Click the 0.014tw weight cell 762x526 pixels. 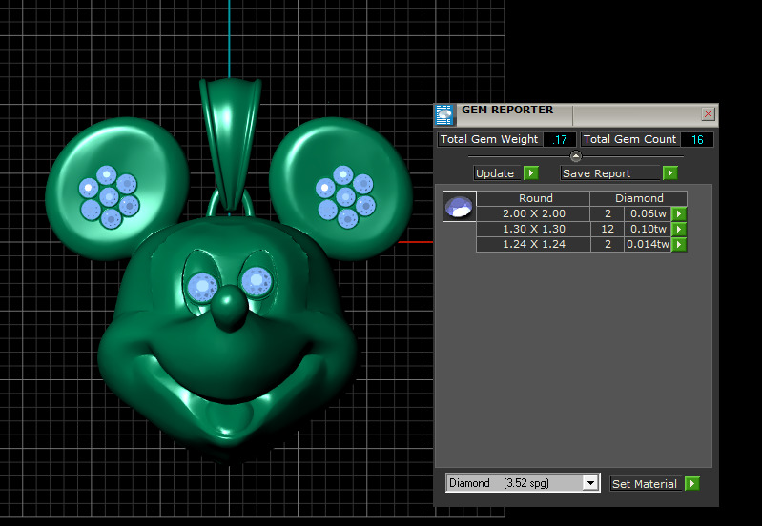(x=648, y=244)
